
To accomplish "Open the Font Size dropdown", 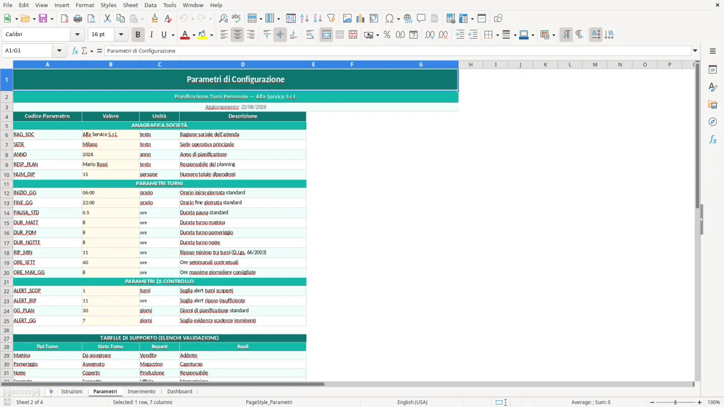I will click(x=121, y=35).
